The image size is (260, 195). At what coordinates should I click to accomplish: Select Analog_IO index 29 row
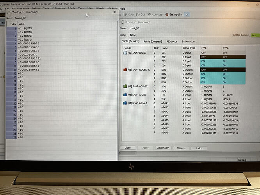[62, 137]
